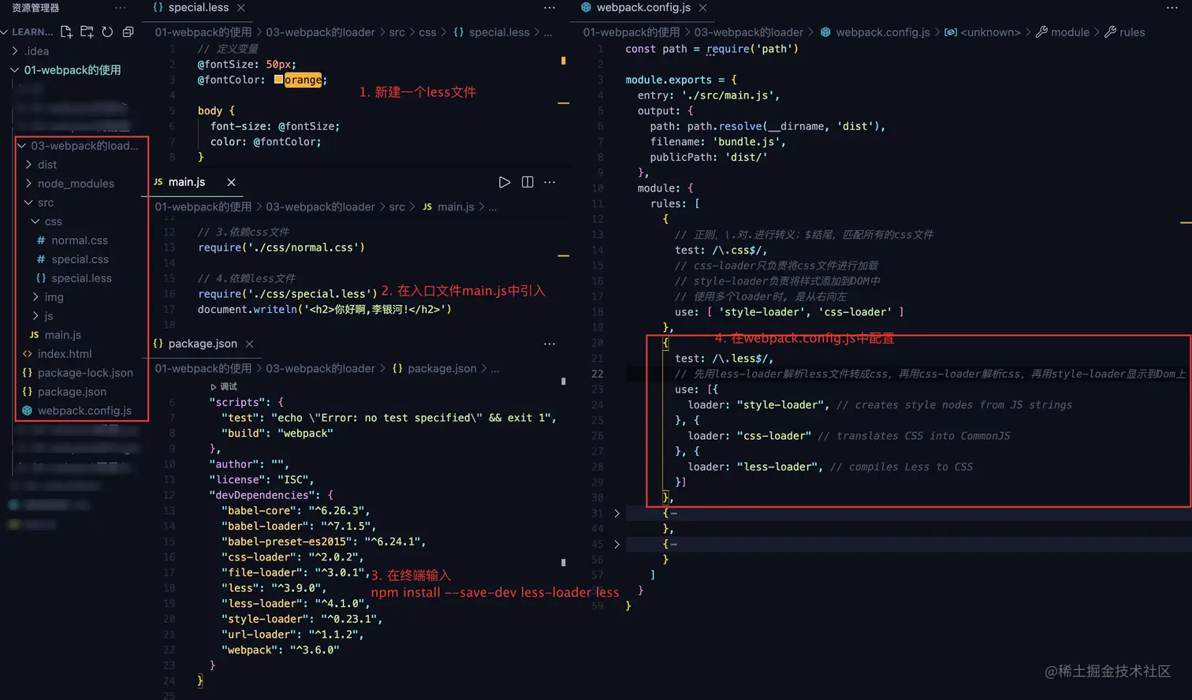The image size is (1192, 700).
Task: Click the New Folder icon in explorer header
Action: tap(87, 32)
